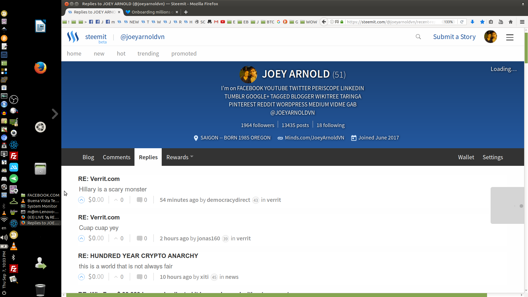The height and width of the screenshot is (297, 528).
Task: Switch to the Blog tab
Action: [x=88, y=157]
